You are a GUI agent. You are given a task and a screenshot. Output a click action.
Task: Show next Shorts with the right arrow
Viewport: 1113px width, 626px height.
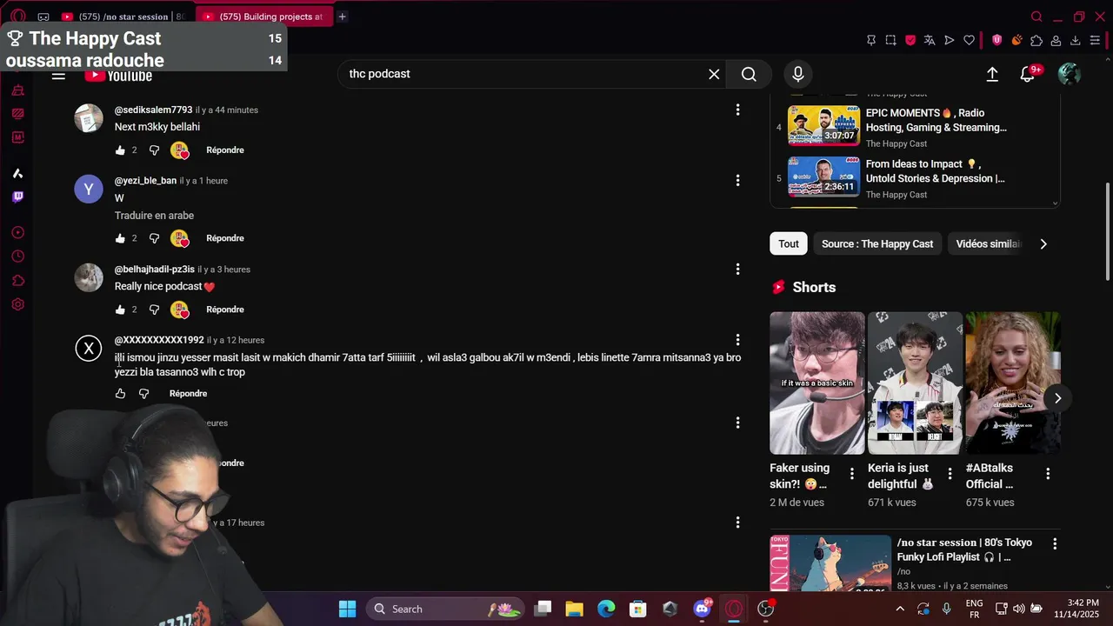pyautogui.click(x=1057, y=398)
